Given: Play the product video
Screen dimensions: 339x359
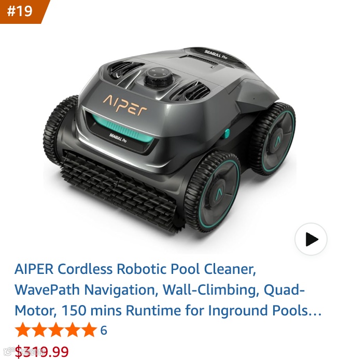Looking at the screenshot, I should click(x=311, y=239).
